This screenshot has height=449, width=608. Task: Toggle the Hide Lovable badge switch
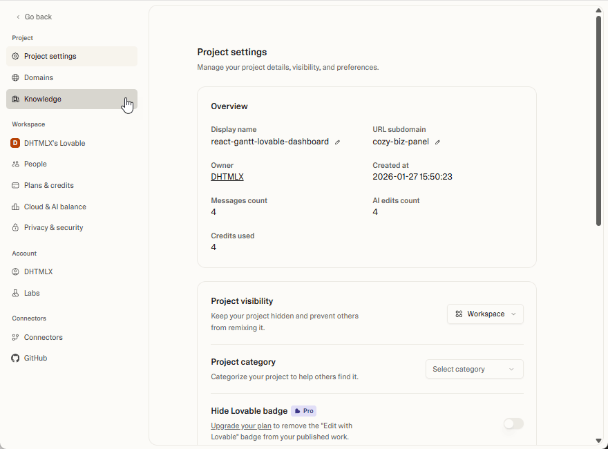[513, 423]
